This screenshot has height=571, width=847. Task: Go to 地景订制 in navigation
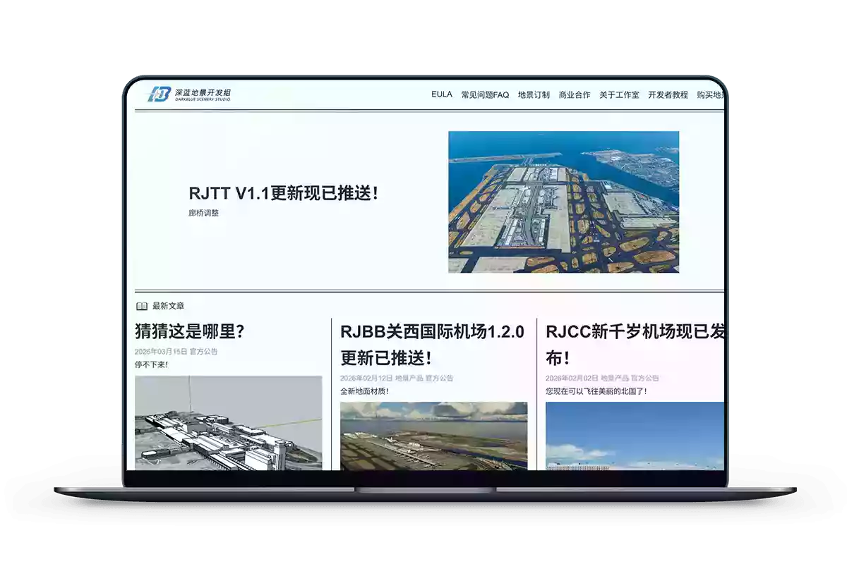click(x=534, y=95)
